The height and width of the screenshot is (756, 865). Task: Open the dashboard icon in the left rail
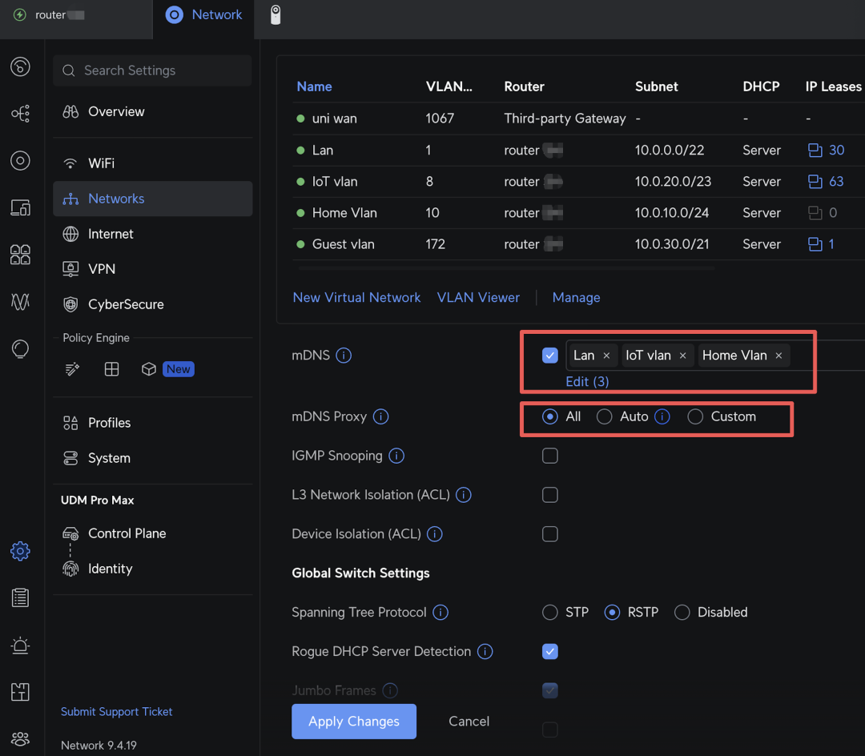(20, 66)
